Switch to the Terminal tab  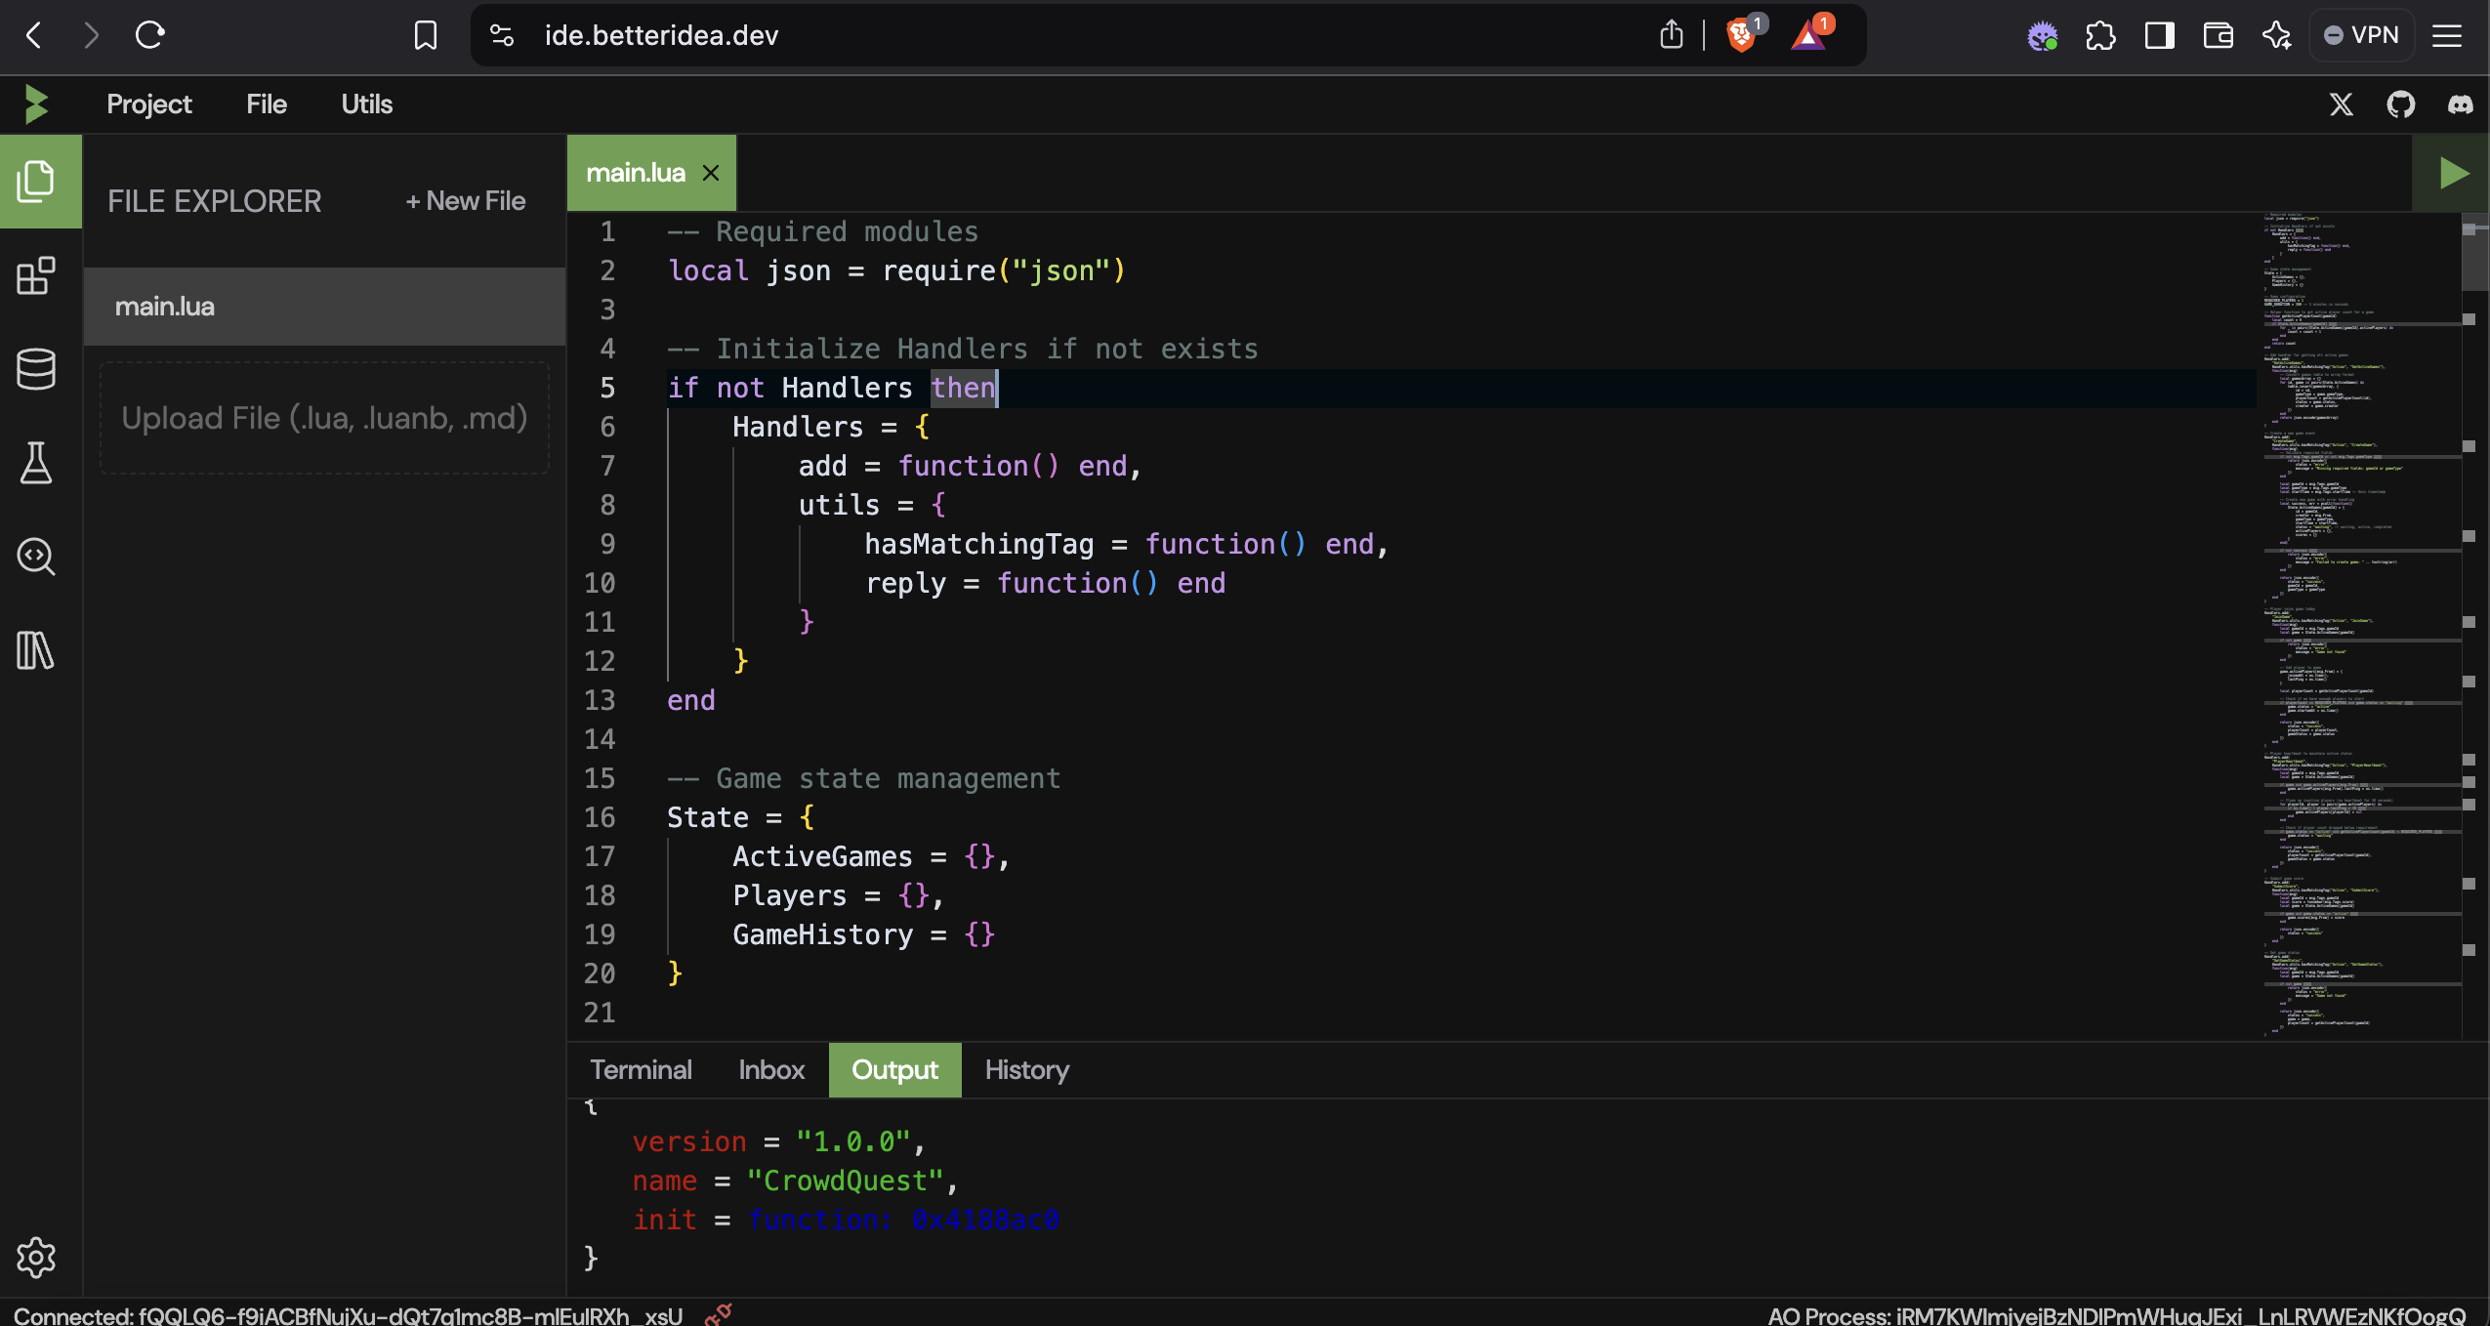point(641,1070)
